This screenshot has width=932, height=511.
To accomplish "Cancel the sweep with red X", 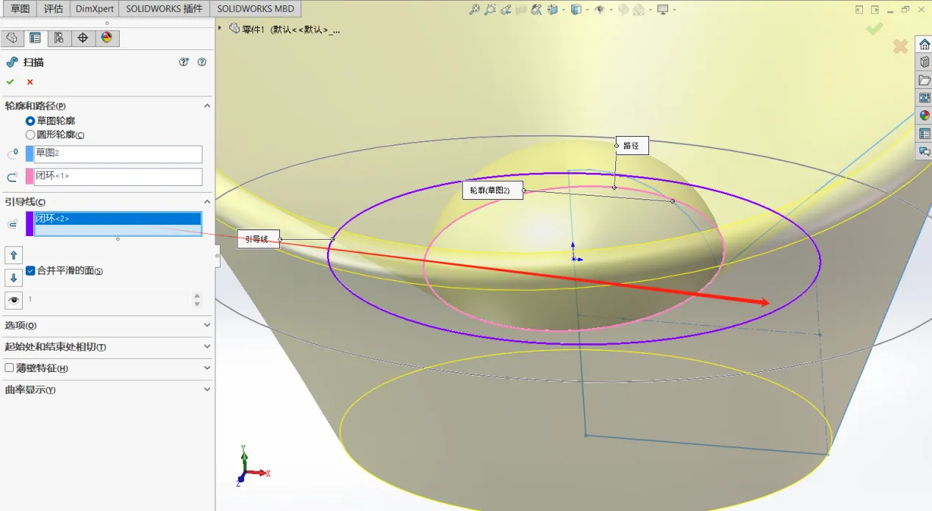I will [x=30, y=82].
